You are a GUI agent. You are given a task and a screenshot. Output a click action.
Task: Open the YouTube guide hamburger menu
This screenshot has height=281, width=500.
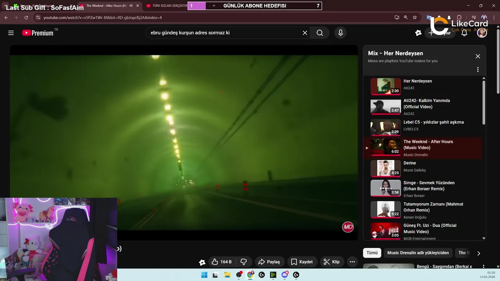pos(11,33)
